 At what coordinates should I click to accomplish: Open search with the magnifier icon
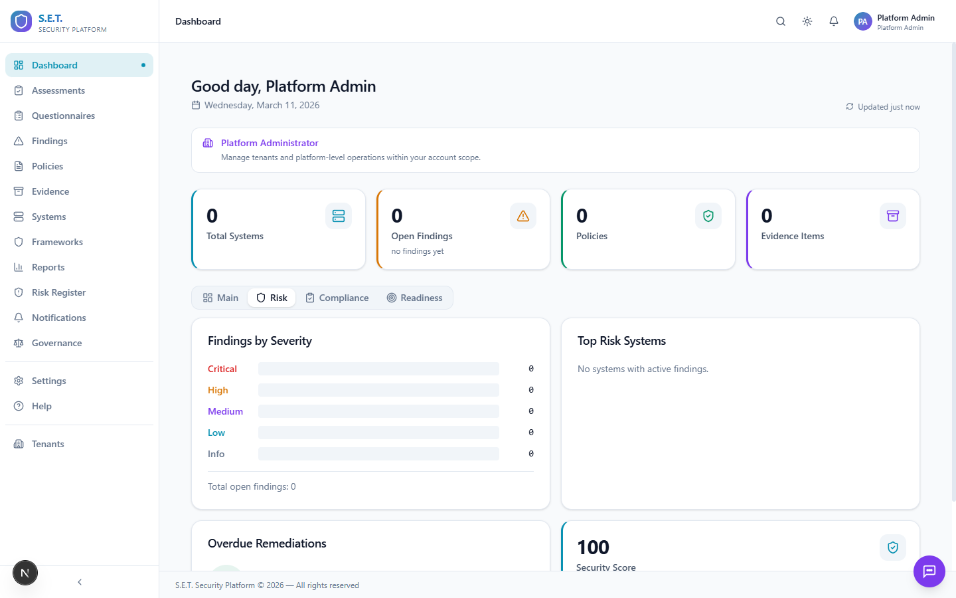(x=781, y=21)
